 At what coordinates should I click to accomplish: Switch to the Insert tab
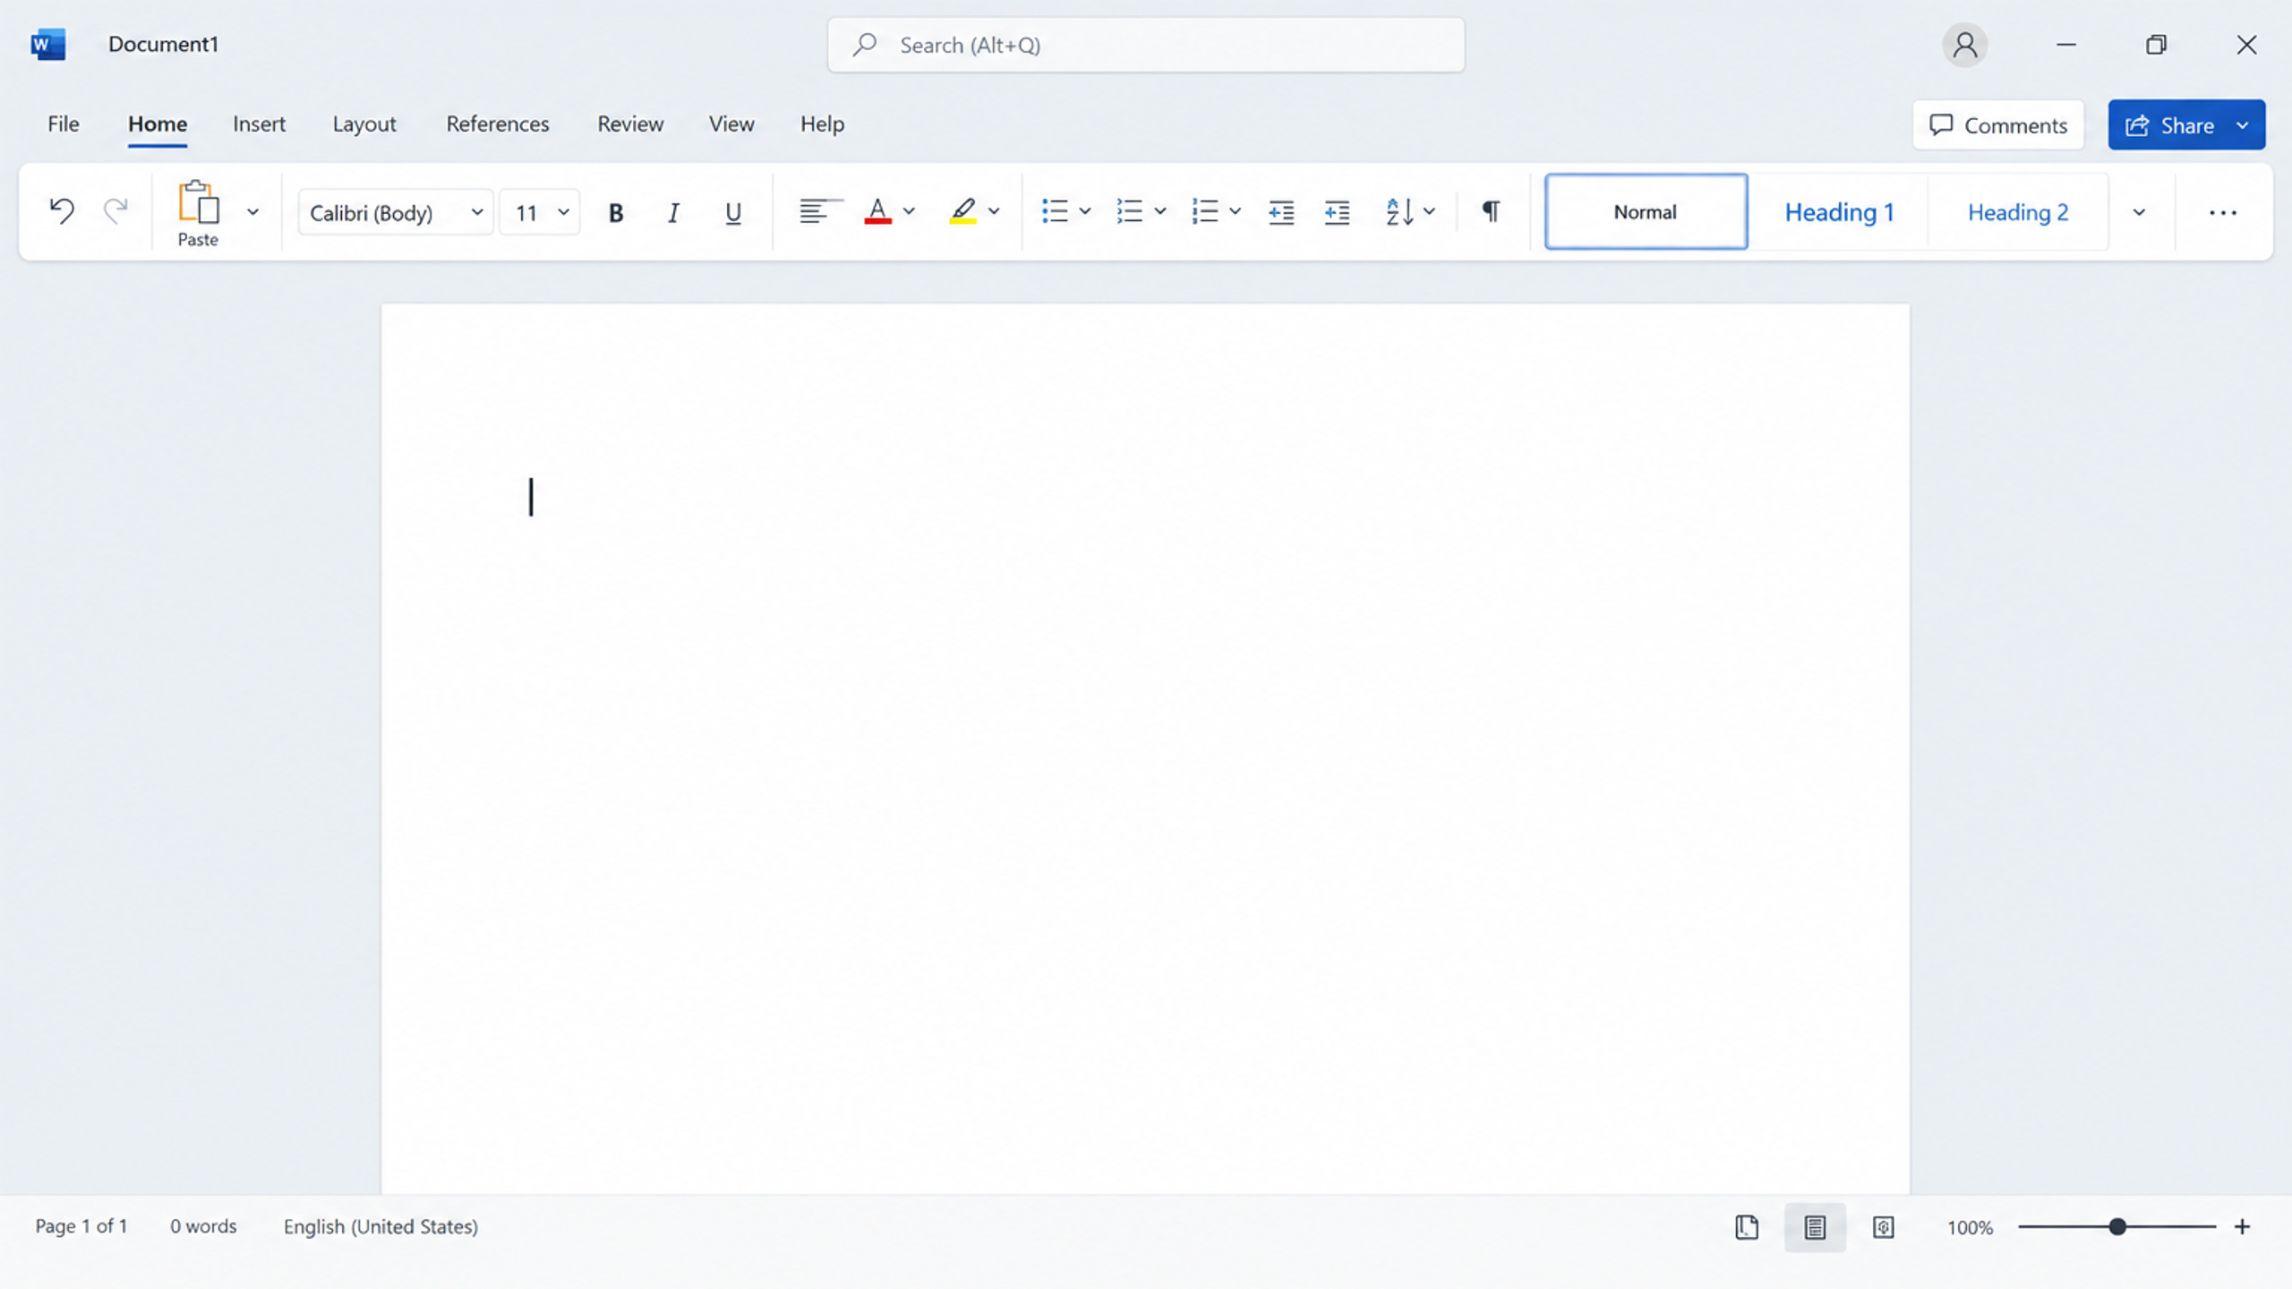pyautogui.click(x=259, y=124)
